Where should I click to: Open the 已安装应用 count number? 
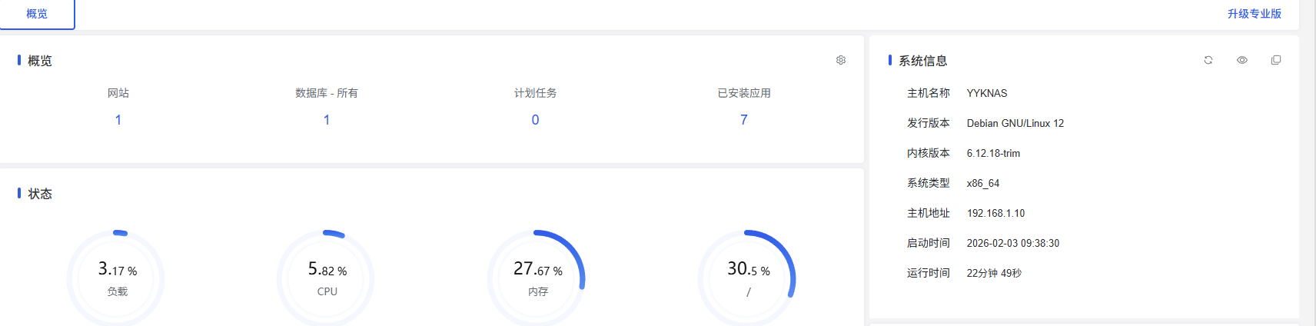pyautogui.click(x=743, y=120)
